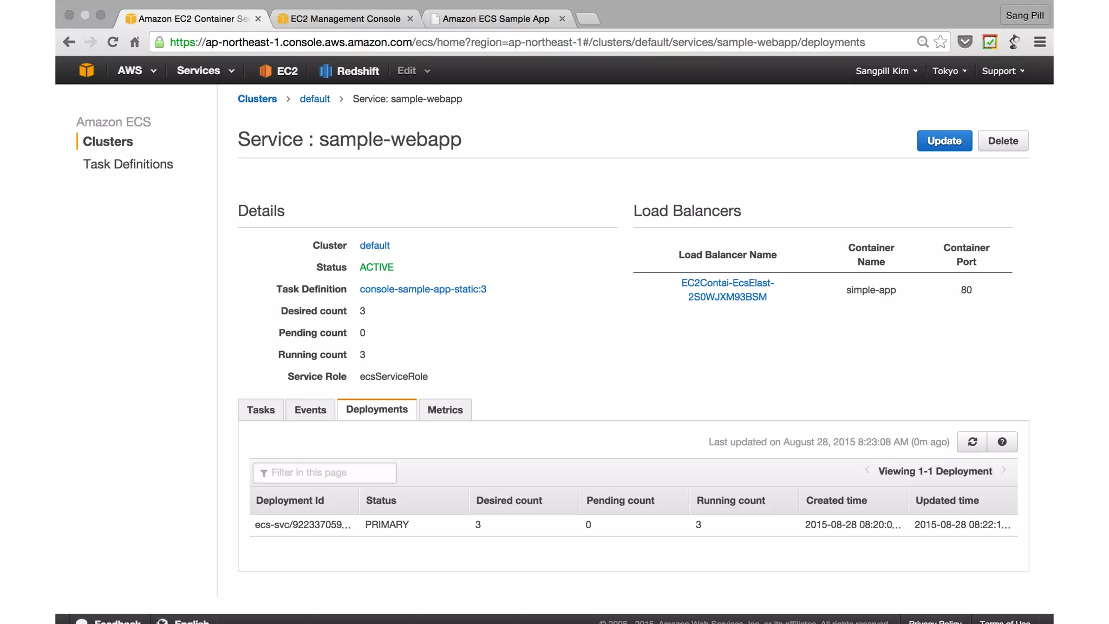This screenshot has height=624, width=1109.
Task: Click the blue Update button
Action: point(944,141)
